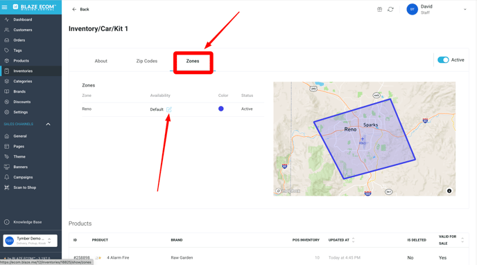The image size is (477, 265).
Task: Edit Reno zone availability pencil icon
Action: 169,109
